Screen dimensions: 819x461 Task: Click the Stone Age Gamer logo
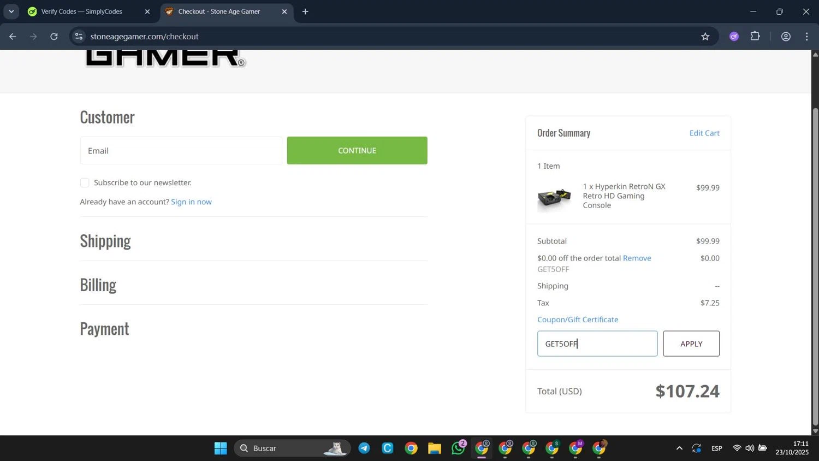click(165, 58)
